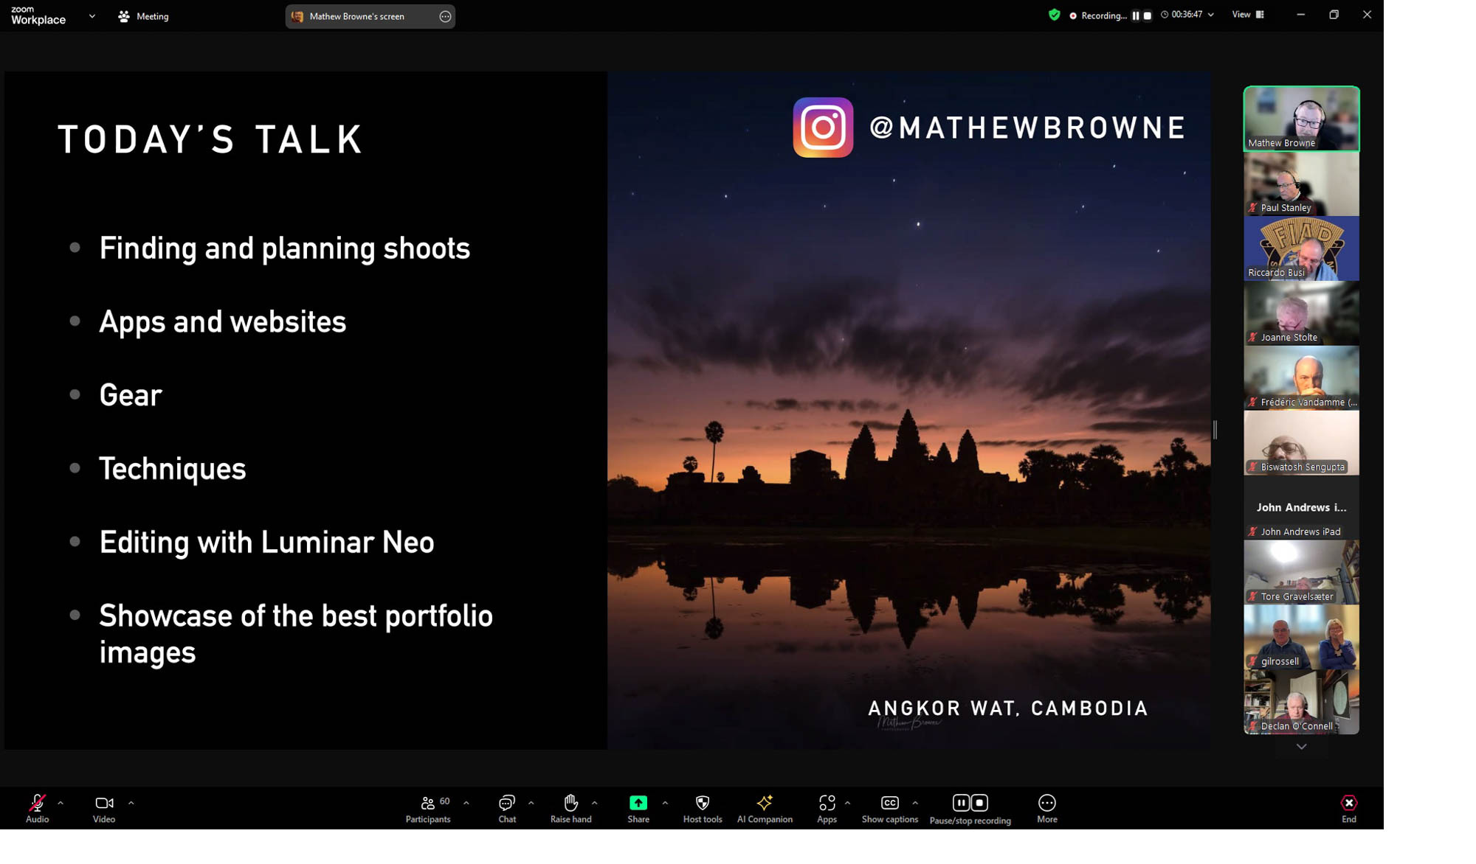The height and width of the screenshot is (864, 1476).
Task: Open the More options menu
Action: point(1046,808)
